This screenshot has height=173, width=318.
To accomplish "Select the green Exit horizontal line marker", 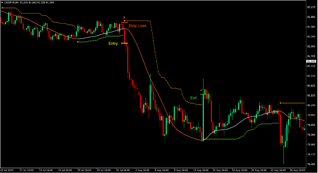I will coord(203,94).
